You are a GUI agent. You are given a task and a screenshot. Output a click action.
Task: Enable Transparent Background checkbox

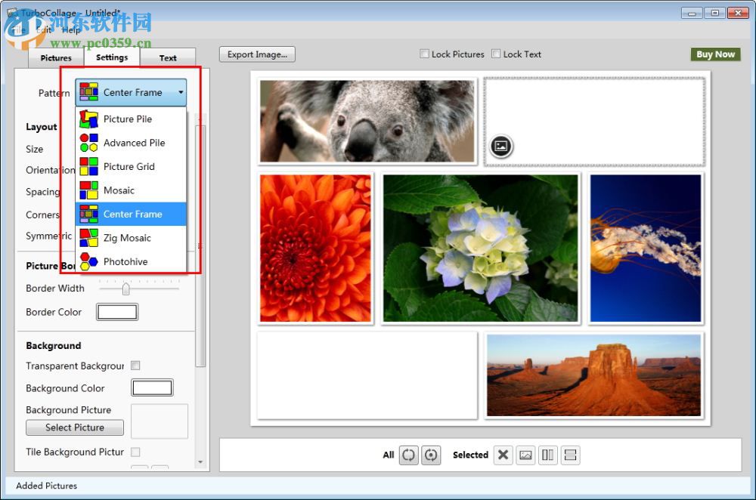coord(135,366)
